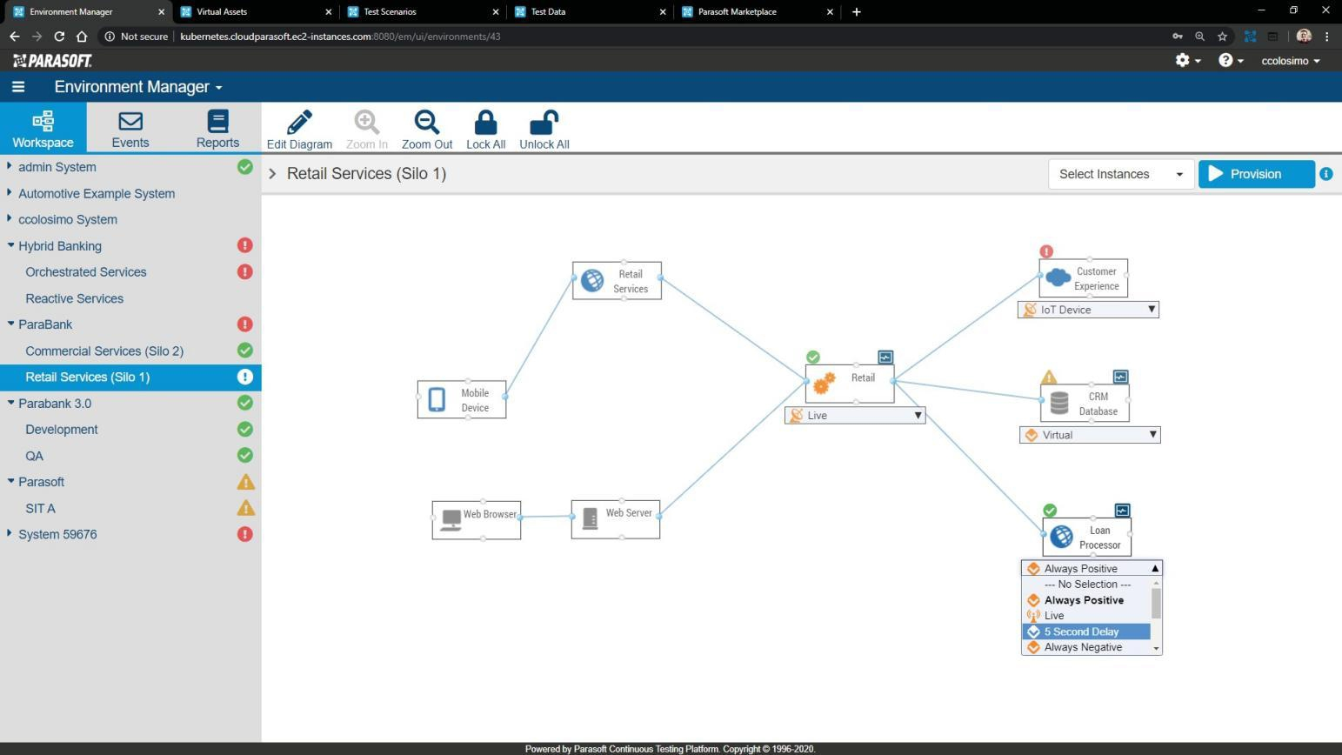1342x755 pixels.
Task: Select the CRM Database node icon
Action: click(x=1059, y=403)
